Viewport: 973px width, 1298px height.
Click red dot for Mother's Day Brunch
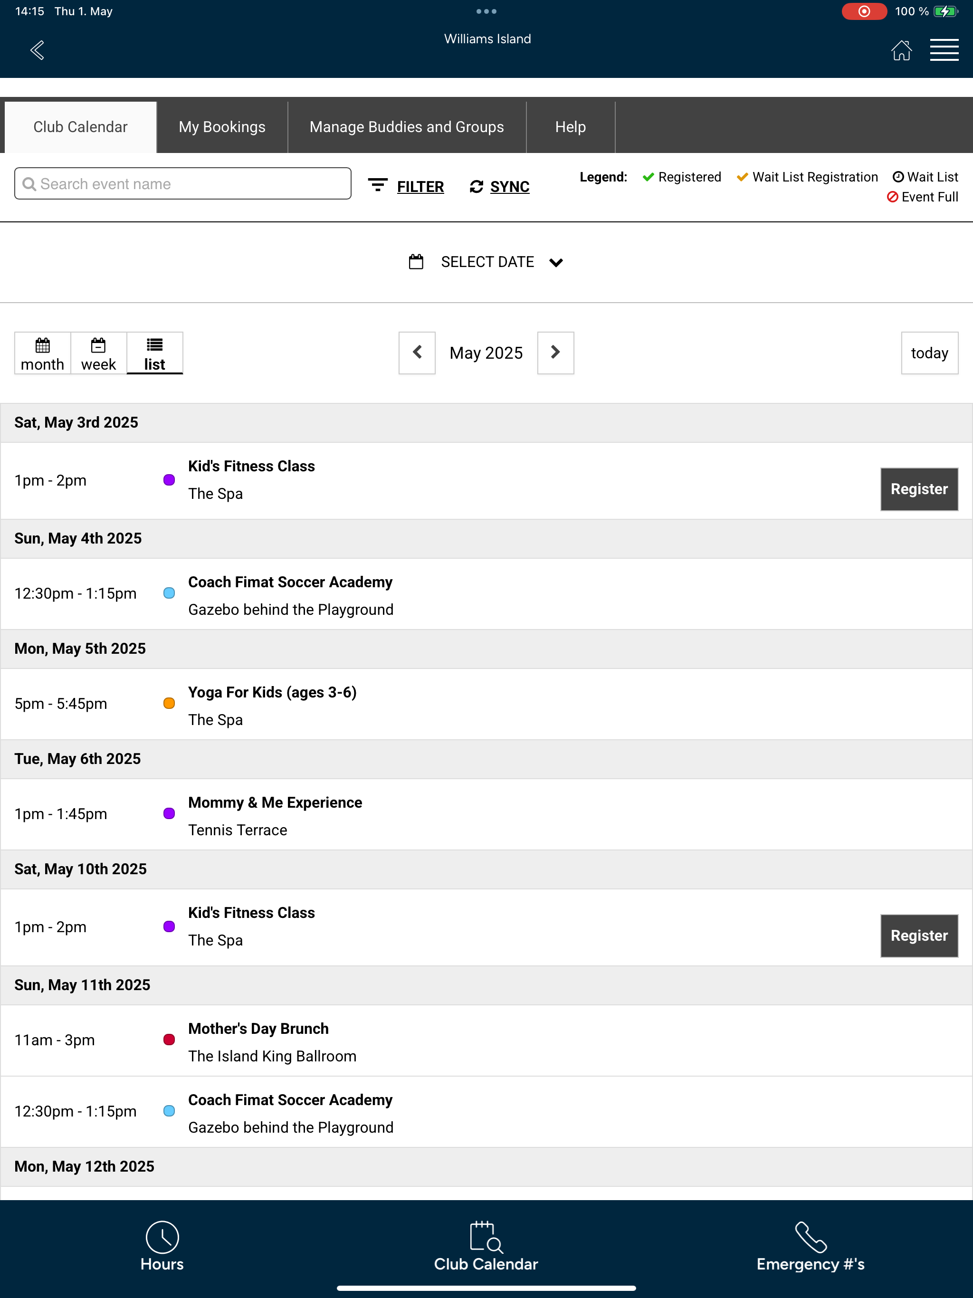[x=169, y=1040]
